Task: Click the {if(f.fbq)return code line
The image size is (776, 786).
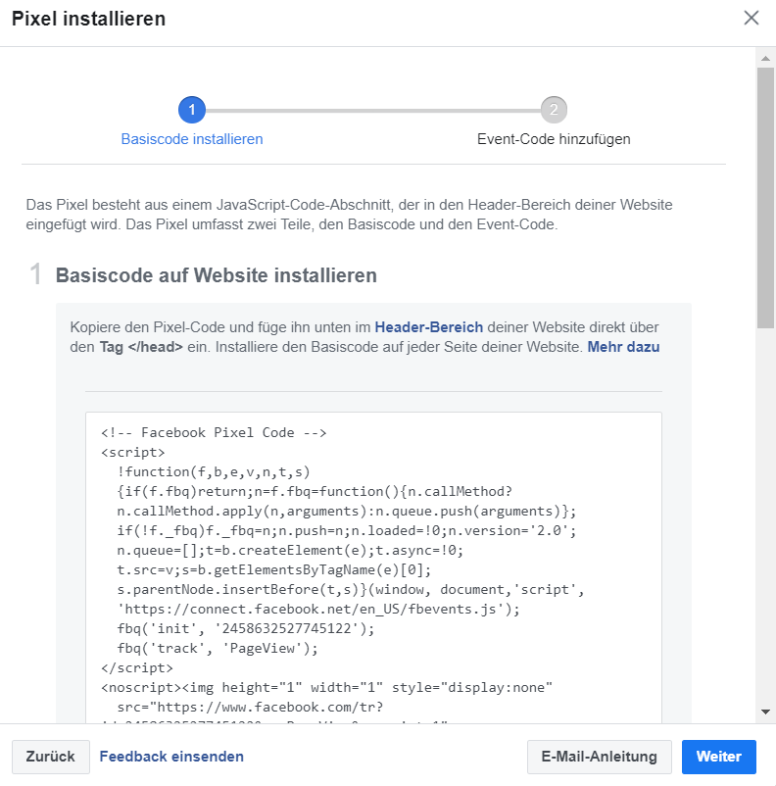Action: pos(315,491)
